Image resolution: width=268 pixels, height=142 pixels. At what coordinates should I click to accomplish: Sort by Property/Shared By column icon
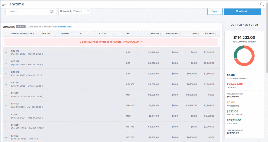click(x=34, y=34)
